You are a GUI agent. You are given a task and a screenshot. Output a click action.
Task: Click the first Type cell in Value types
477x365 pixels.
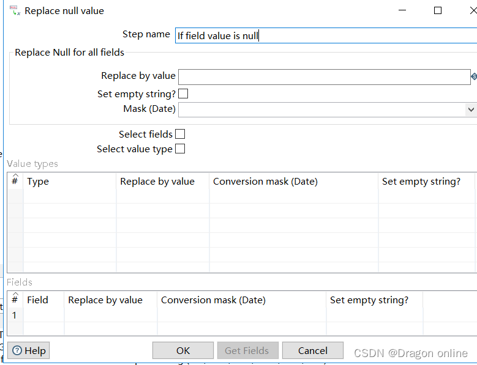[70, 196]
